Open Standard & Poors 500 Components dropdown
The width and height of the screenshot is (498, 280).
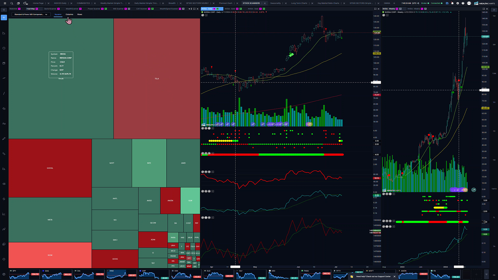pyautogui.click(x=31, y=15)
